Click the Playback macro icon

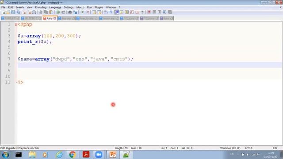pos(159,12)
